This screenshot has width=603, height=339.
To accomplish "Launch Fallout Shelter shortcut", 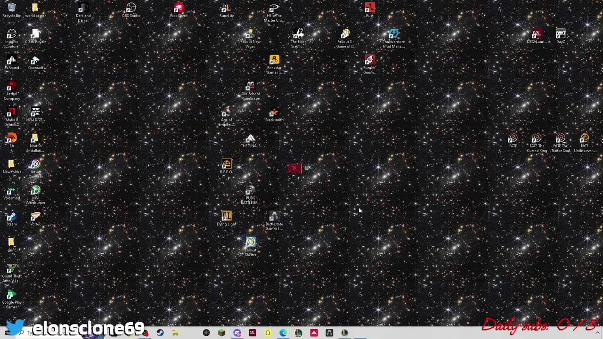I will pos(250,247).
